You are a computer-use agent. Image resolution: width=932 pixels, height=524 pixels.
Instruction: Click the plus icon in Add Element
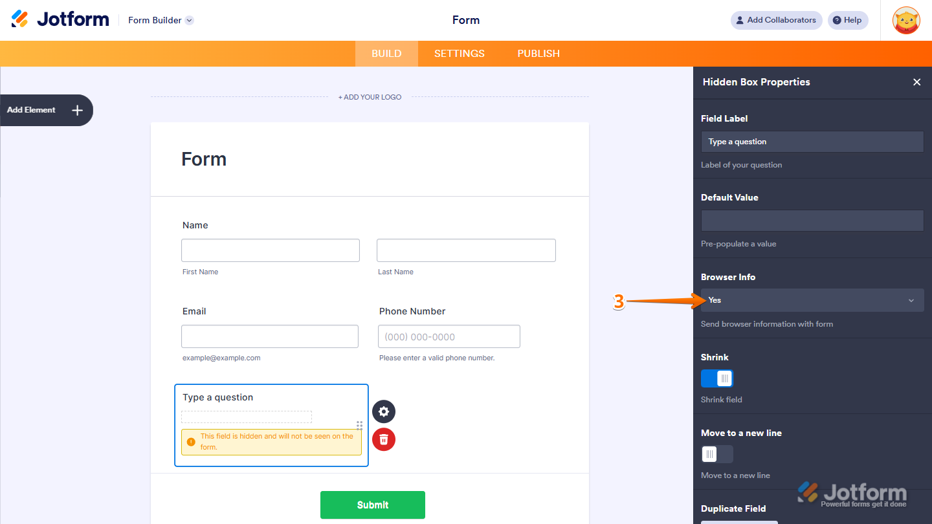pyautogui.click(x=78, y=110)
